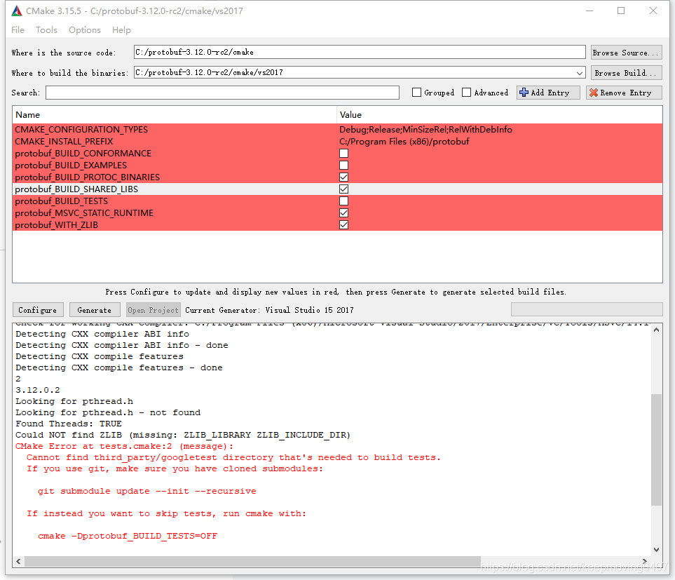Click the Browse Source button
The width and height of the screenshot is (675, 580).
(627, 53)
